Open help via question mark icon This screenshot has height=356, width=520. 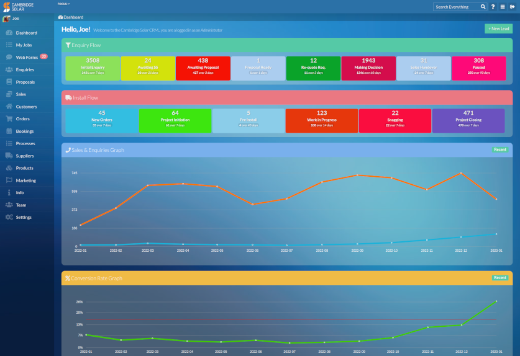(493, 7)
